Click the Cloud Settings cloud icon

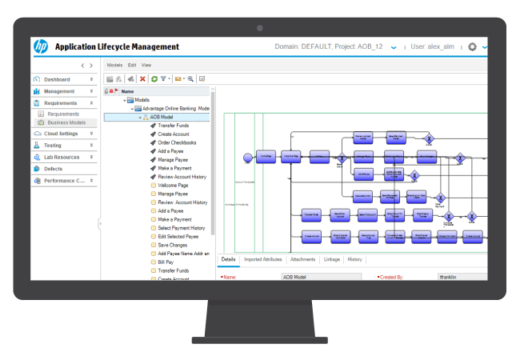38,134
